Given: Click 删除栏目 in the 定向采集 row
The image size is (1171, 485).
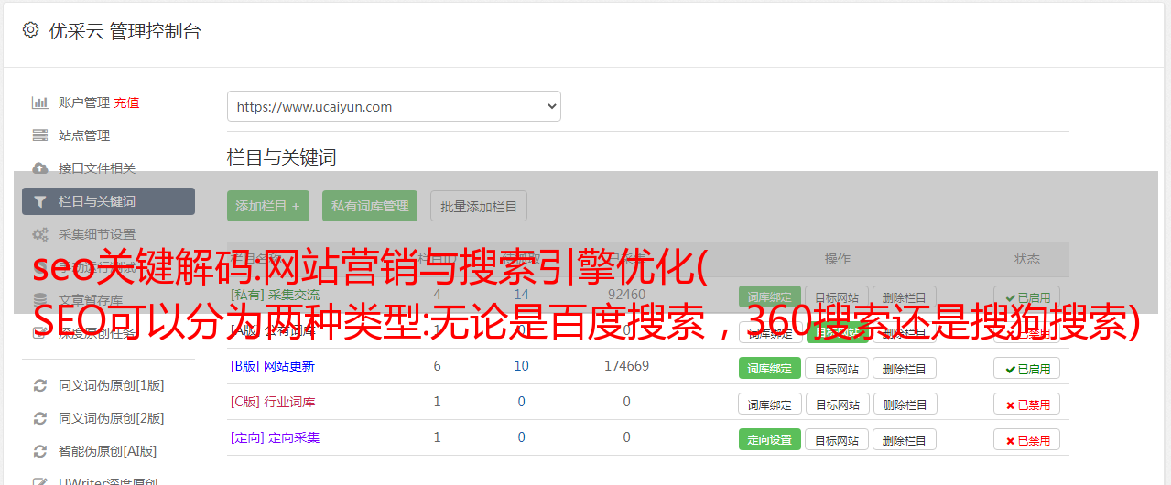Looking at the screenshot, I should pos(905,439).
